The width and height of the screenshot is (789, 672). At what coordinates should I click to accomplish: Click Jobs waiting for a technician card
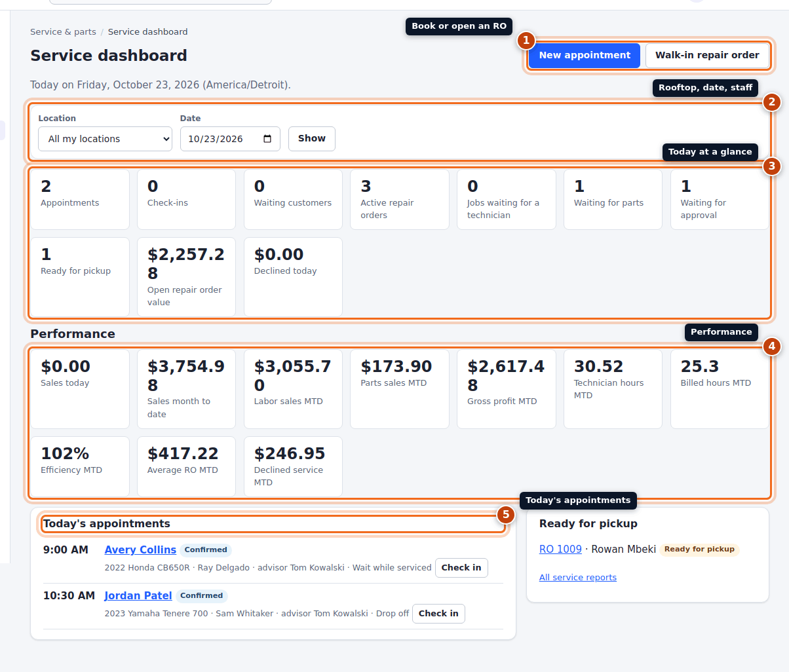point(506,200)
